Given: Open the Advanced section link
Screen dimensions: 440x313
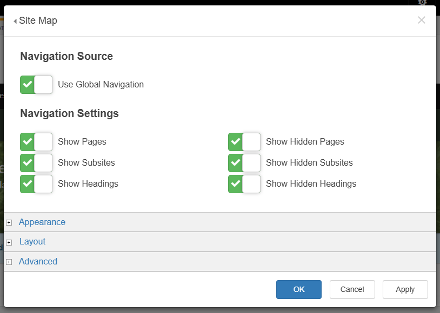Looking at the screenshot, I should [x=38, y=261].
